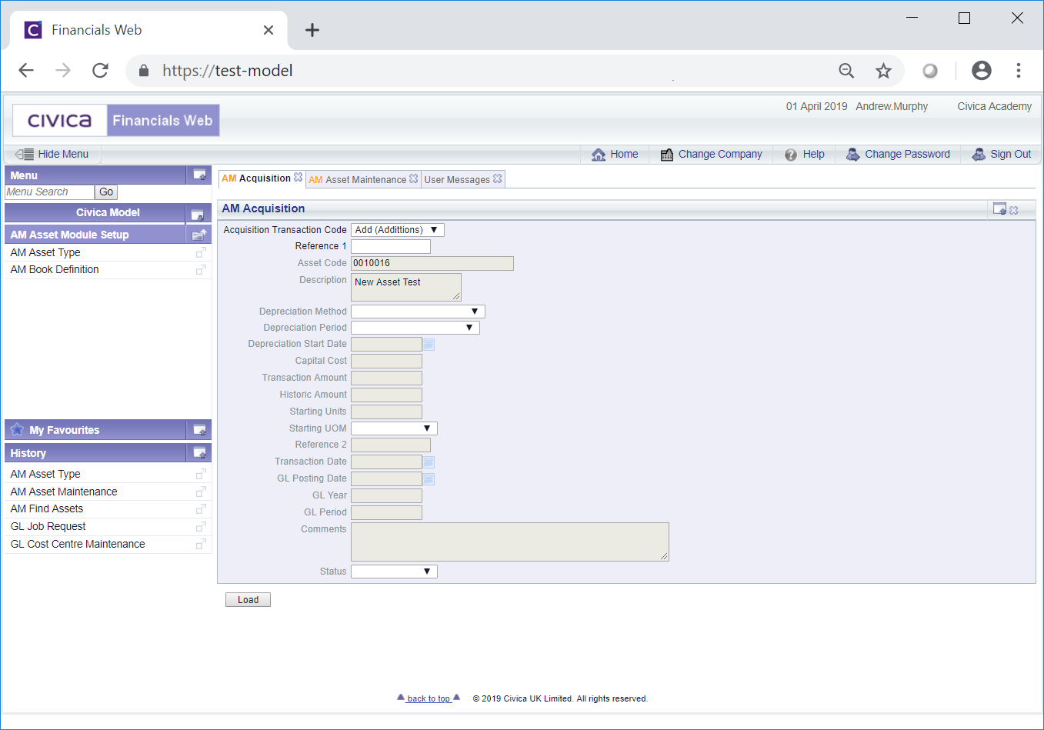Bookmark this page with the star icon
This screenshot has width=1044, height=730.
[883, 71]
